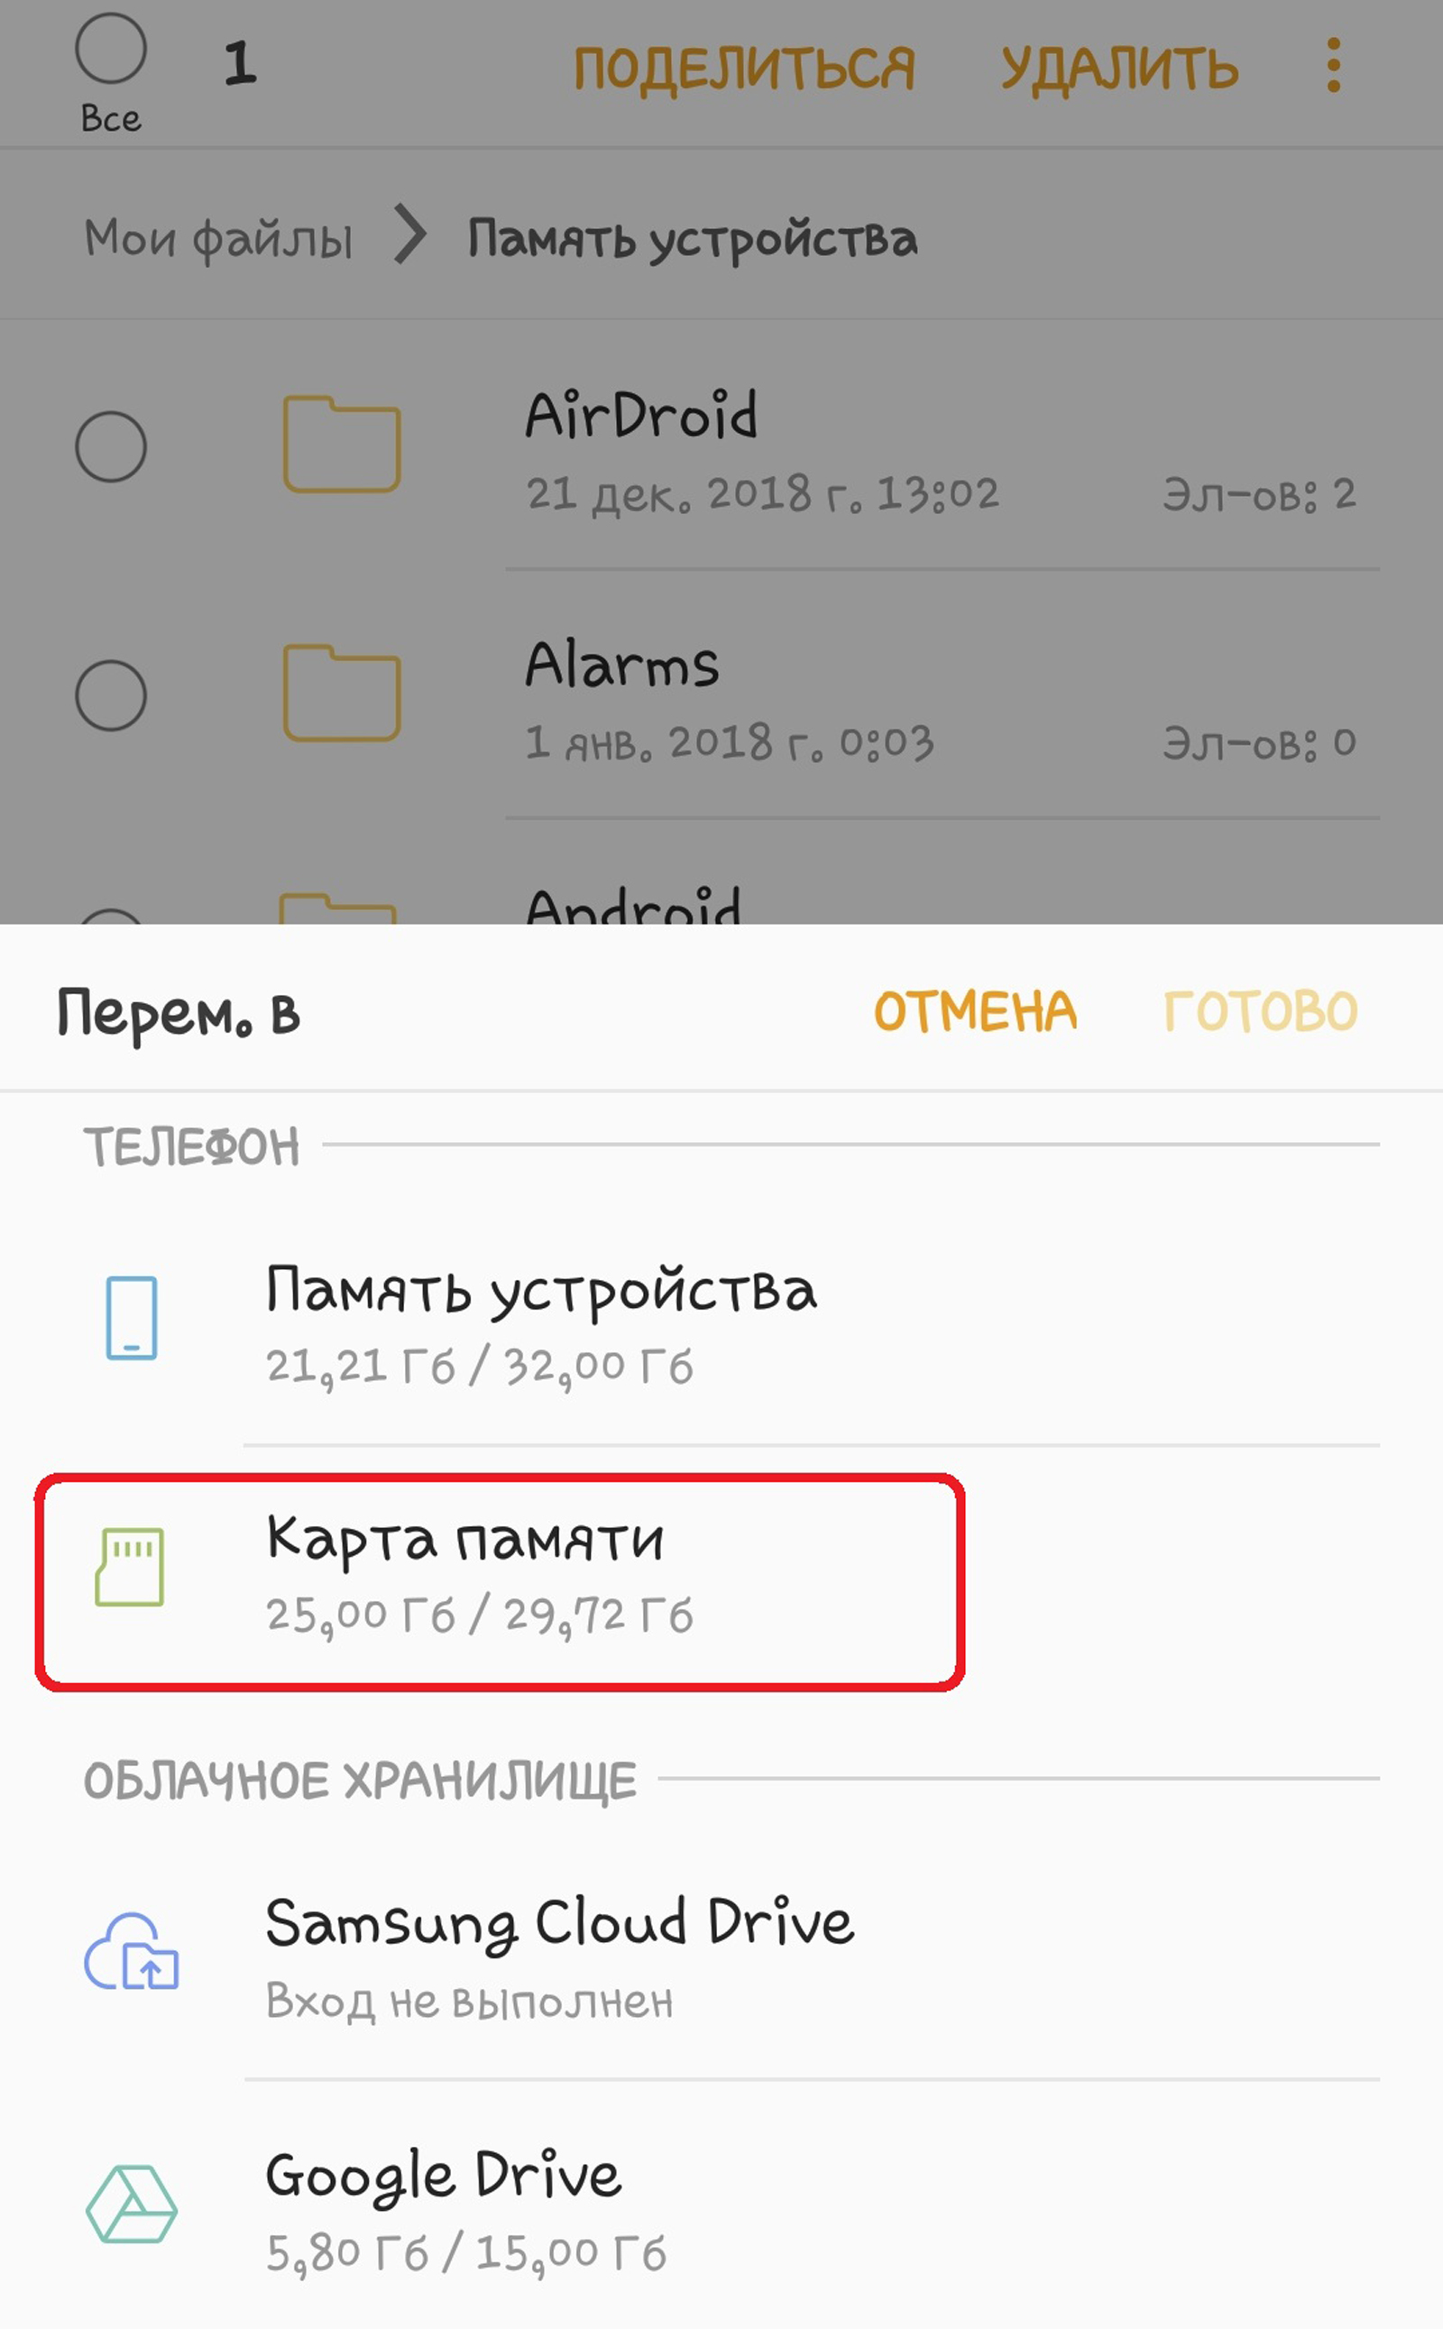Viewport: 1443px width, 2329px height.
Task: Click the breadcrumb chevron after Мои файлы
Action: point(410,235)
